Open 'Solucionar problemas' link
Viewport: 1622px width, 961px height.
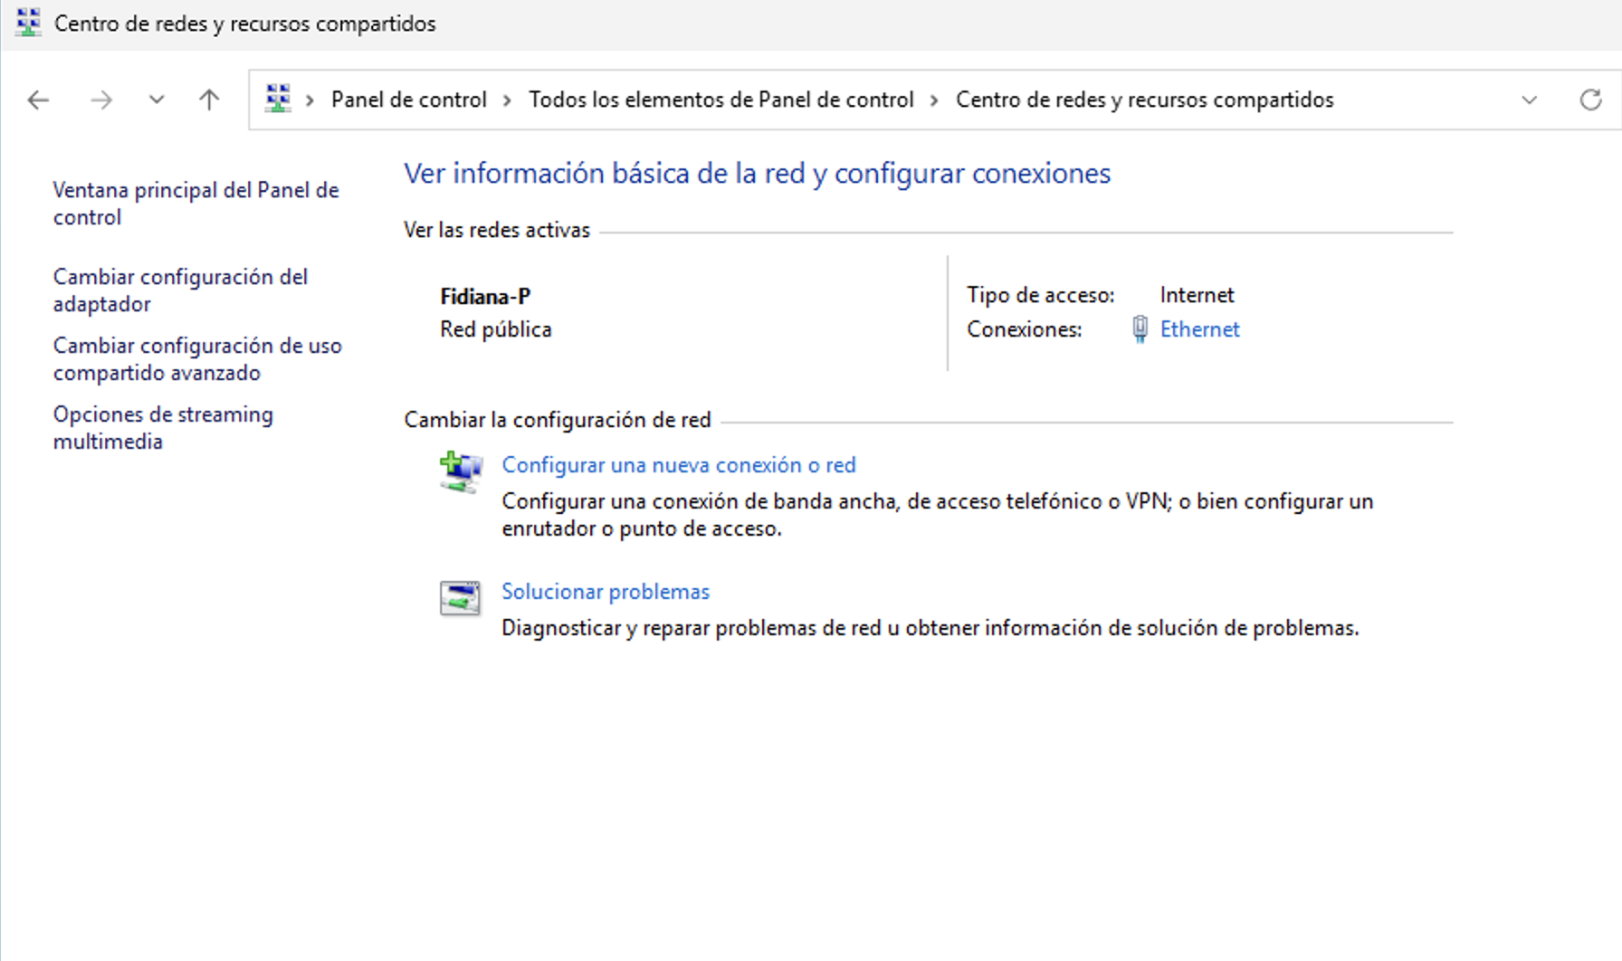[606, 592]
